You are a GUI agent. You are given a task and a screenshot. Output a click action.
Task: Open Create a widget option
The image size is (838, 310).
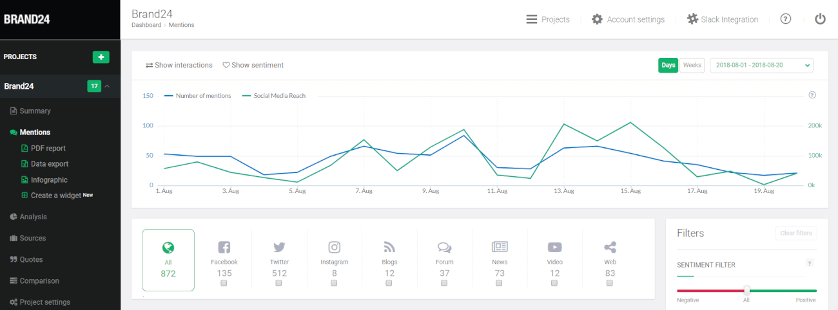click(57, 196)
